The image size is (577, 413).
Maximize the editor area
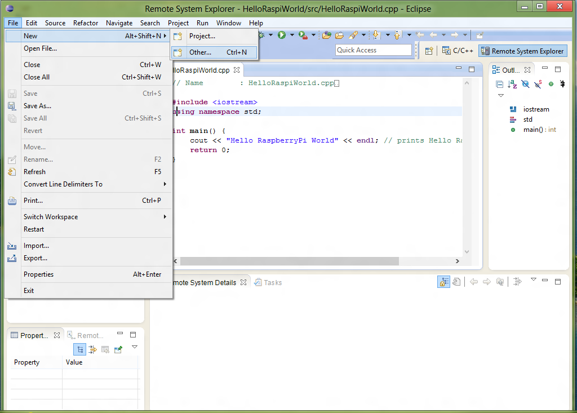click(472, 69)
